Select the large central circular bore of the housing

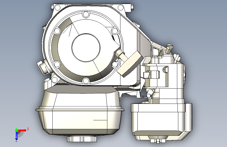pos(86,48)
